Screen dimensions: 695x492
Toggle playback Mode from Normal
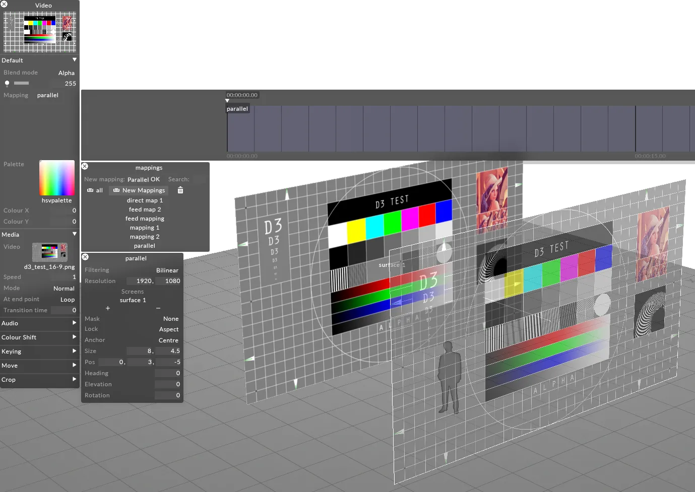(64, 288)
